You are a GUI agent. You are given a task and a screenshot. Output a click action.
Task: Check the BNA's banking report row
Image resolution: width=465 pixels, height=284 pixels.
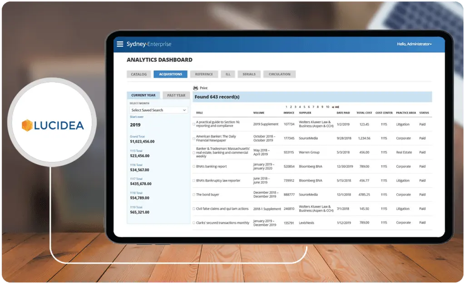194,166
